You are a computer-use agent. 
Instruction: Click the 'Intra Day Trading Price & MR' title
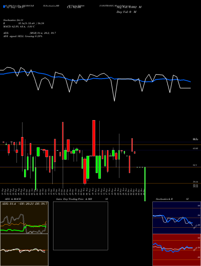point(74,199)
